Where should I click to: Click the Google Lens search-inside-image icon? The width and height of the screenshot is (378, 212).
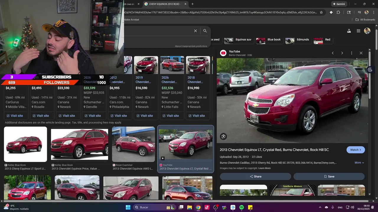tap(223, 136)
